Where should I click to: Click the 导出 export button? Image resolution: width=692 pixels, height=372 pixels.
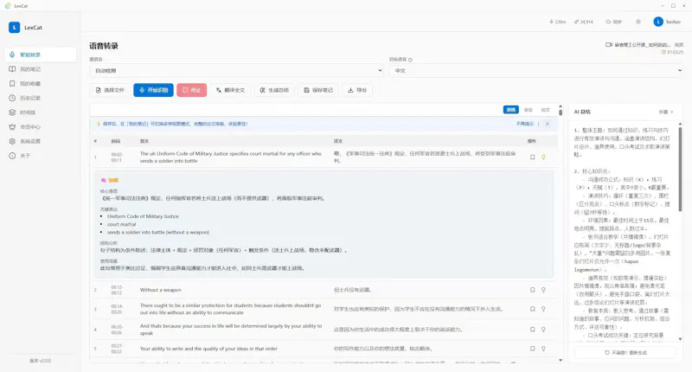tap(357, 90)
